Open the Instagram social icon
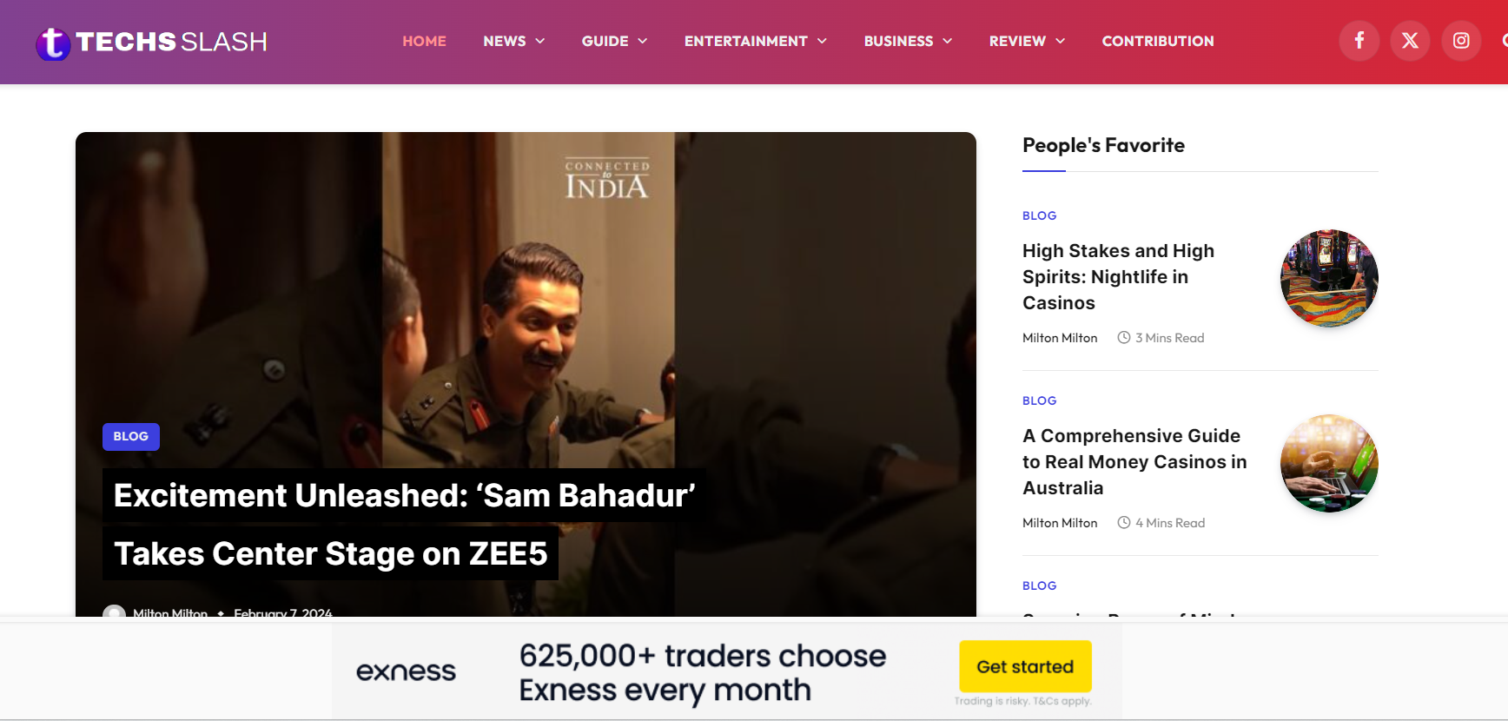 coord(1461,41)
